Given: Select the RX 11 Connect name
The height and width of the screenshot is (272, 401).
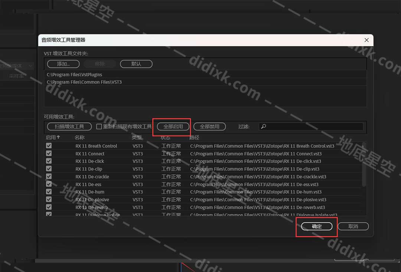Looking at the screenshot, I should pyautogui.click(x=90, y=154).
